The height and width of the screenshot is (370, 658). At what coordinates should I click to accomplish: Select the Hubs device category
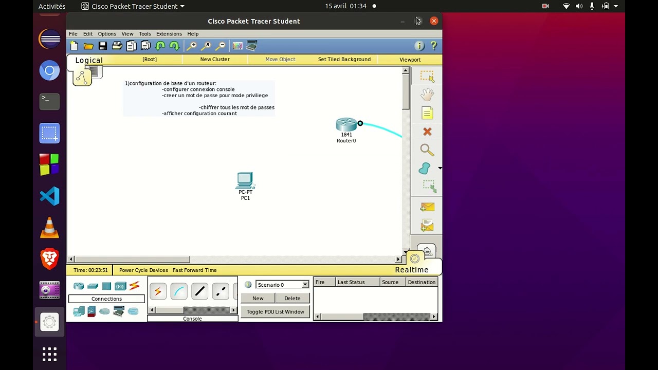point(106,286)
